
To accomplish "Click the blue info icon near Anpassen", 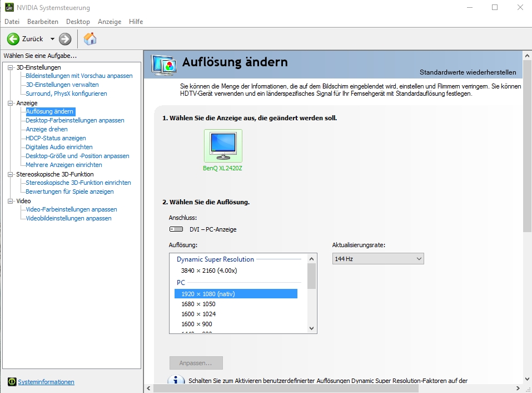I will pyautogui.click(x=176, y=380).
